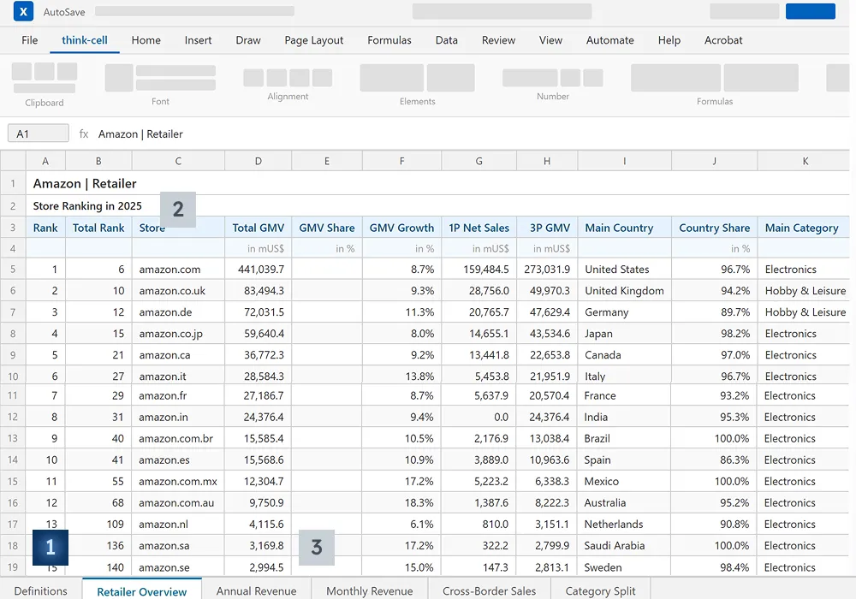The height and width of the screenshot is (599, 856).
Task: Switch to the Acrobat ribbon tab
Action: [x=723, y=40]
